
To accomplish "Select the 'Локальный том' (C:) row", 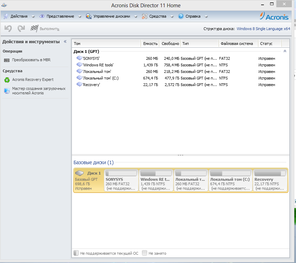I will coord(101,78).
